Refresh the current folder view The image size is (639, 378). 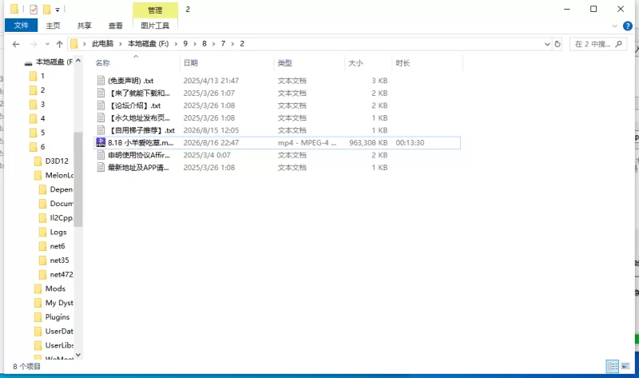pyautogui.click(x=558, y=44)
